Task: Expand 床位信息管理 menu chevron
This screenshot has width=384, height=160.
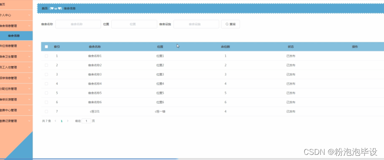Action: coord(29,46)
